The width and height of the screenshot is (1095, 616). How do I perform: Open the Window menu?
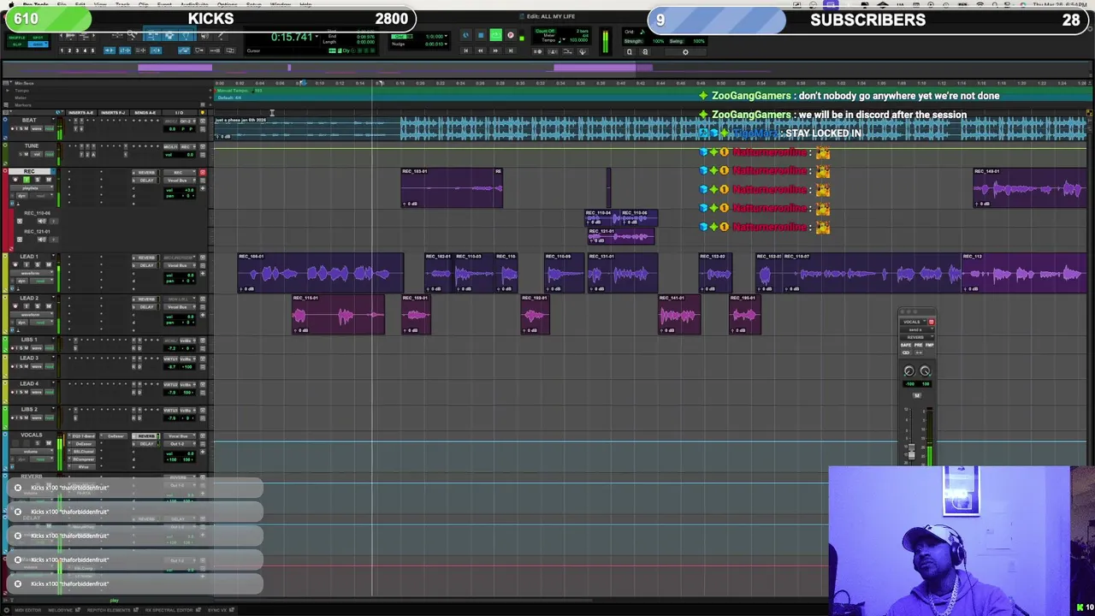tap(281, 4)
